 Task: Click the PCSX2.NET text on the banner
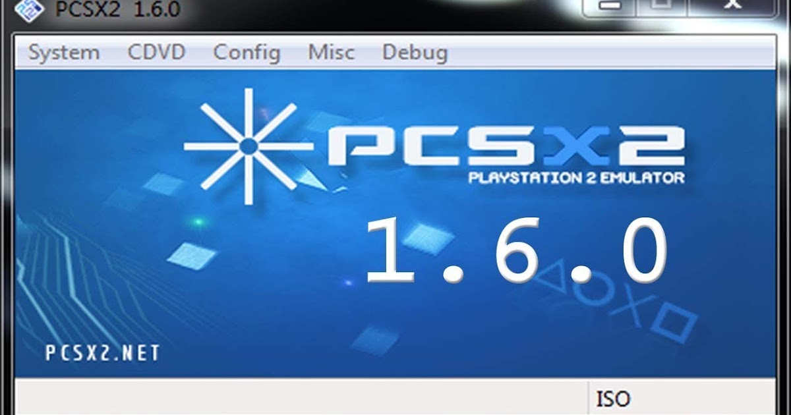(102, 352)
